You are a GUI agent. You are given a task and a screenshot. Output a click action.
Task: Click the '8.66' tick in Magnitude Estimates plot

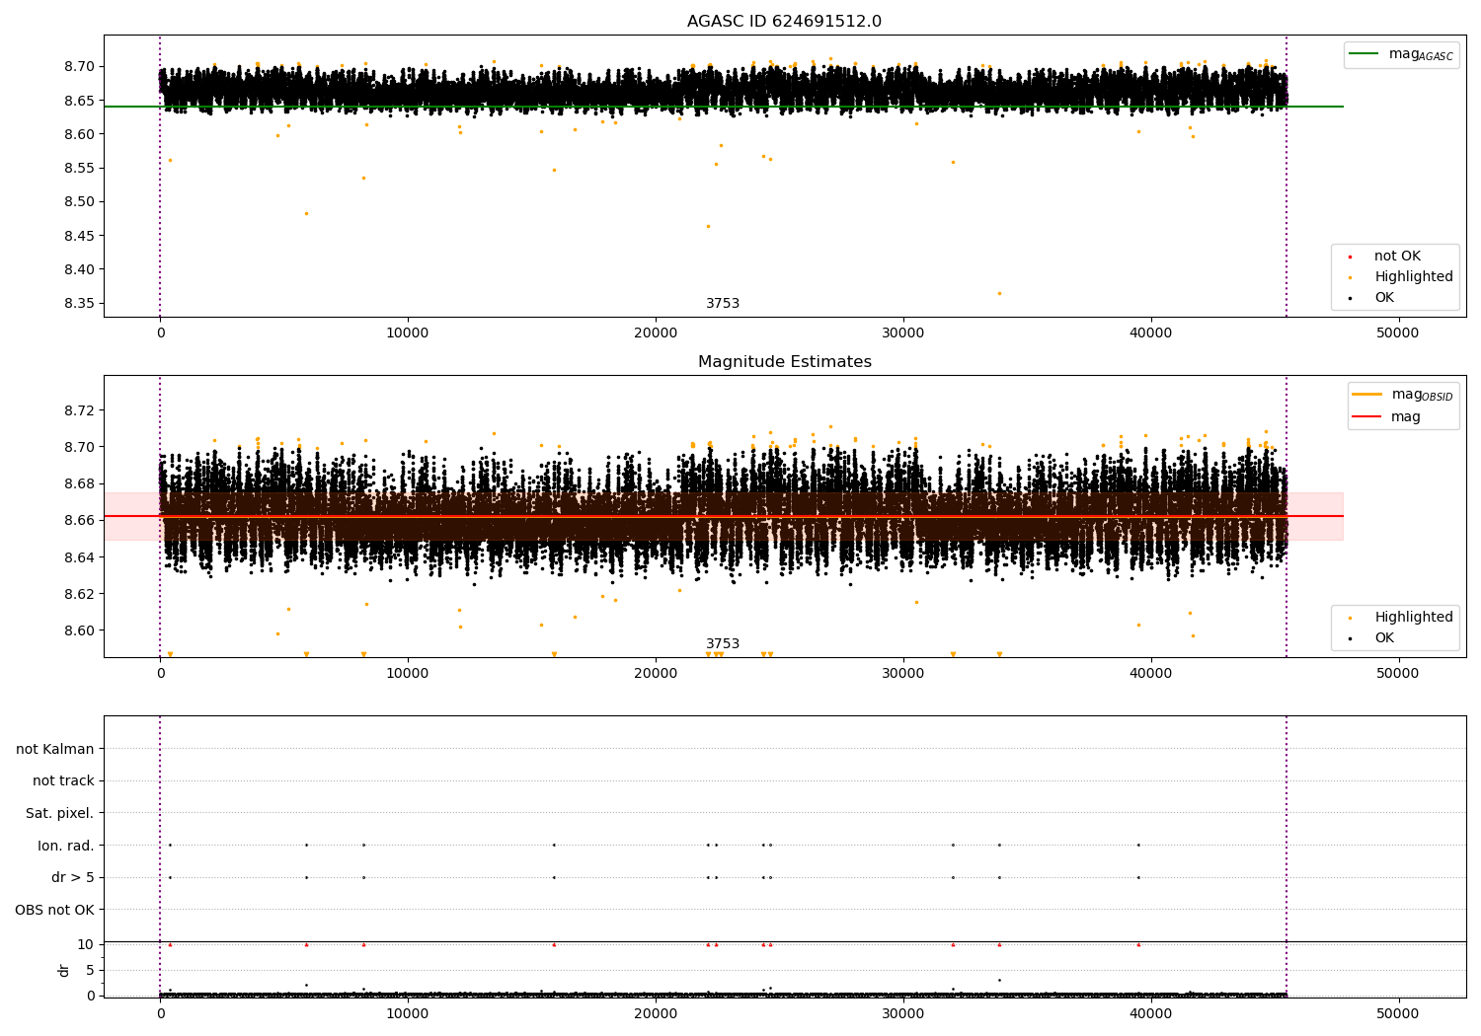pyautogui.click(x=79, y=520)
